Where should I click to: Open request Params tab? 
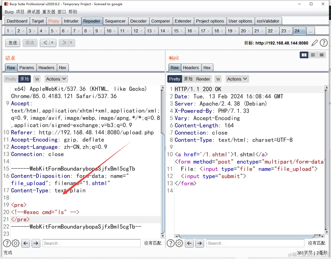27,68
